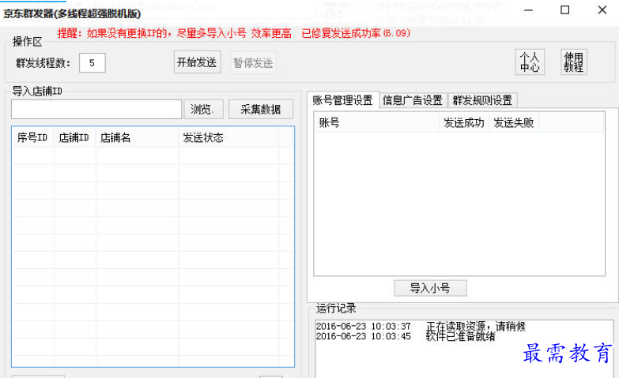This screenshot has height=378, width=619.
Task: Sort by the 店铺ID column header
Action: click(74, 137)
